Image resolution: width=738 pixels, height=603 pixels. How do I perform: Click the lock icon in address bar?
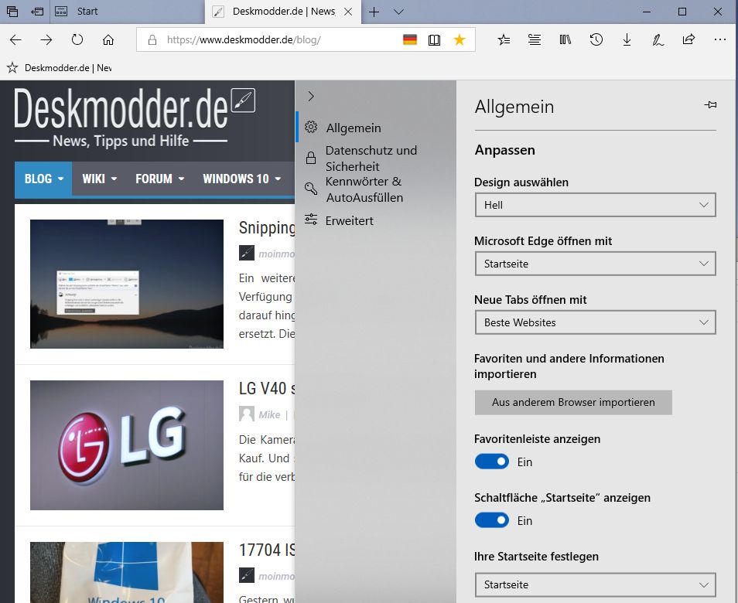pos(152,40)
